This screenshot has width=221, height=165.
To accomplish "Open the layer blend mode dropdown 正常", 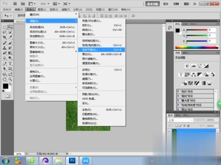I will 180,120.
